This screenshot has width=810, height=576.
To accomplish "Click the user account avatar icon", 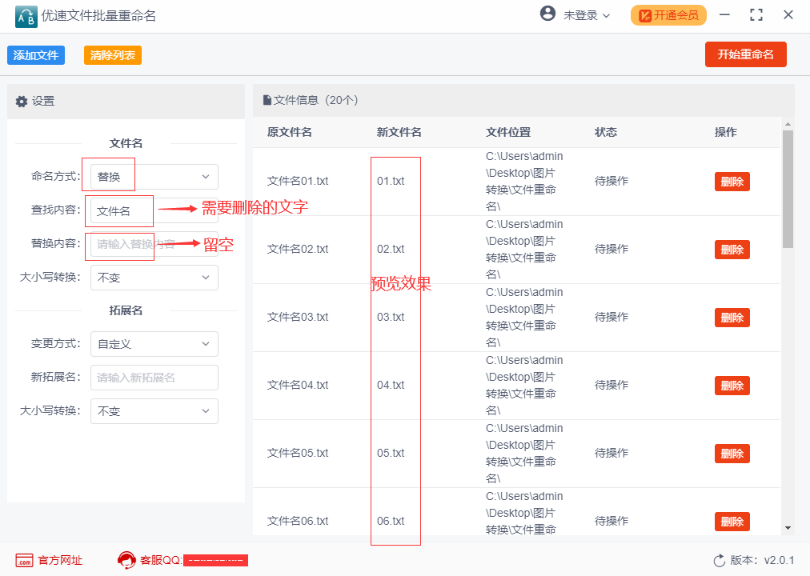I will tap(547, 14).
